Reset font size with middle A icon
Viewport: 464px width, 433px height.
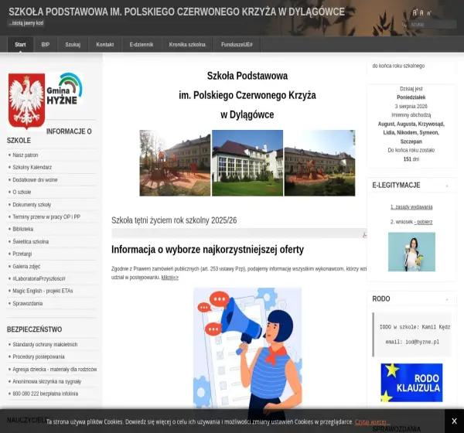click(421, 13)
